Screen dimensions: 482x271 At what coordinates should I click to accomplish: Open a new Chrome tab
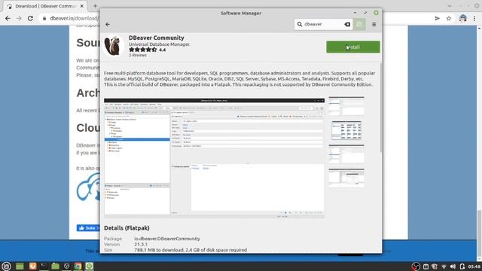pyautogui.click(x=95, y=6)
